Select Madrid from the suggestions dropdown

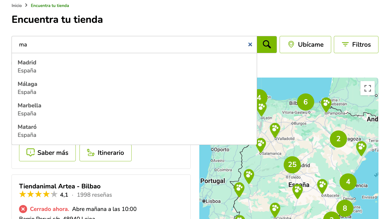[x=27, y=66]
